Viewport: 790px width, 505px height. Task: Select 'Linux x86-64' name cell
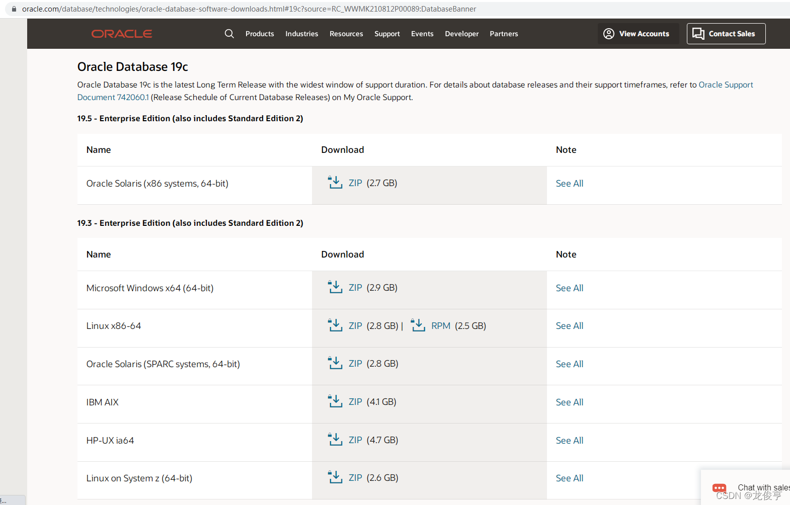click(114, 326)
